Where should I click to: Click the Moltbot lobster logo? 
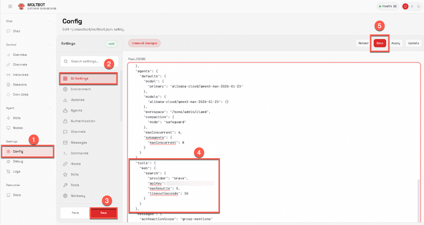22,6
